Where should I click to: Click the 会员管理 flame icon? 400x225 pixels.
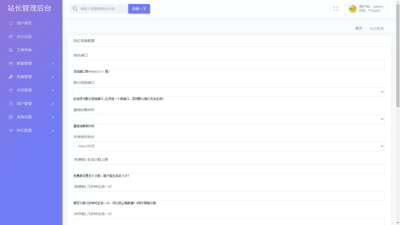(11, 90)
